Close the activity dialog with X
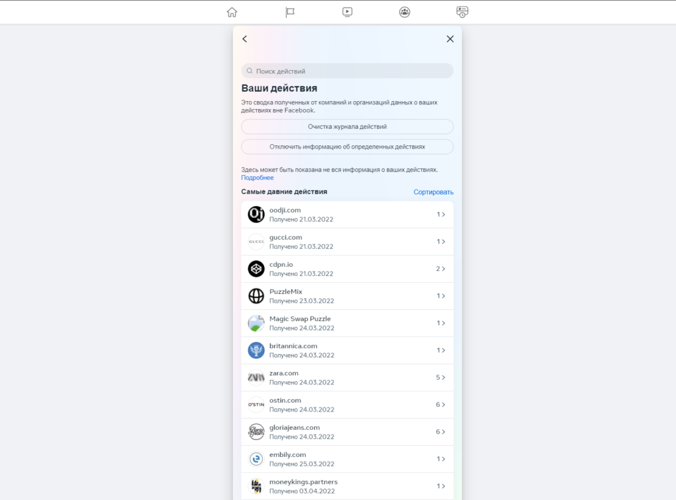This screenshot has height=500, width=676. pyautogui.click(x=450, y=39)
